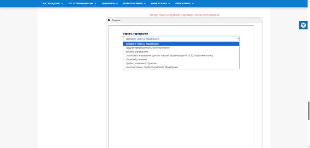
Task: Click the page vertical scrollbar thumb
Action: coord(309,111)
